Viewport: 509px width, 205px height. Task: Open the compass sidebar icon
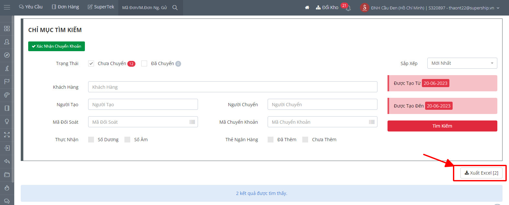[x=7, y=55]
